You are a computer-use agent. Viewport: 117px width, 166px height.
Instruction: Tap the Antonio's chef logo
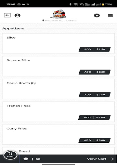coord(58,14)
